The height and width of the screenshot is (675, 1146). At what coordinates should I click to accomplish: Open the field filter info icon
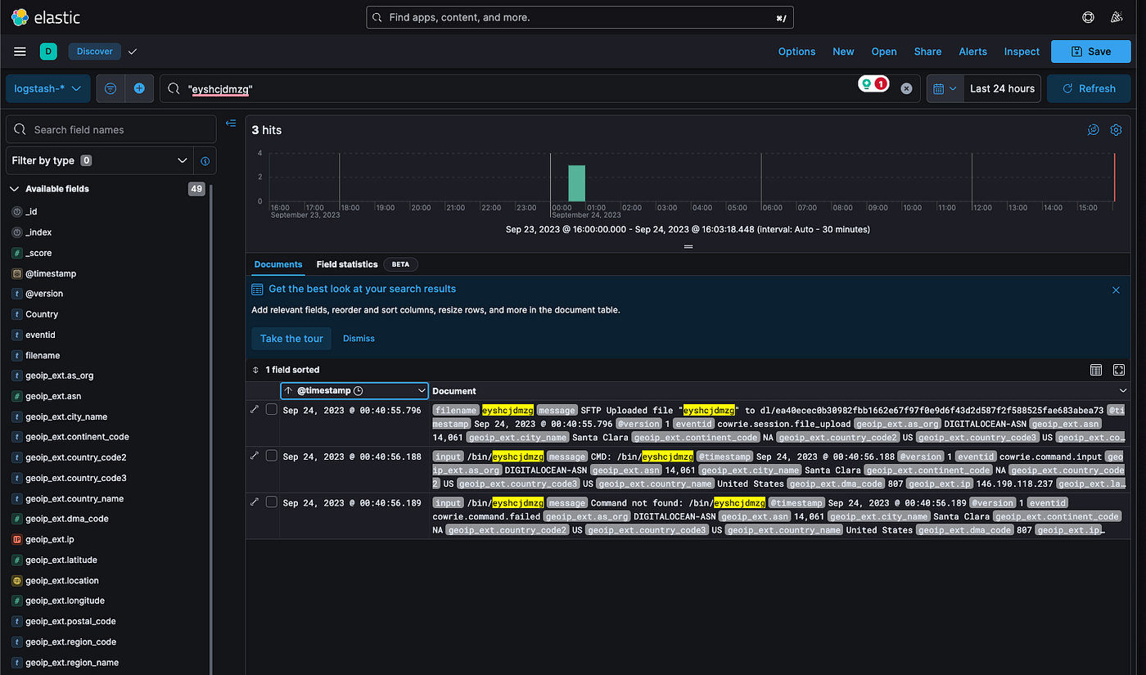point(205,161)
